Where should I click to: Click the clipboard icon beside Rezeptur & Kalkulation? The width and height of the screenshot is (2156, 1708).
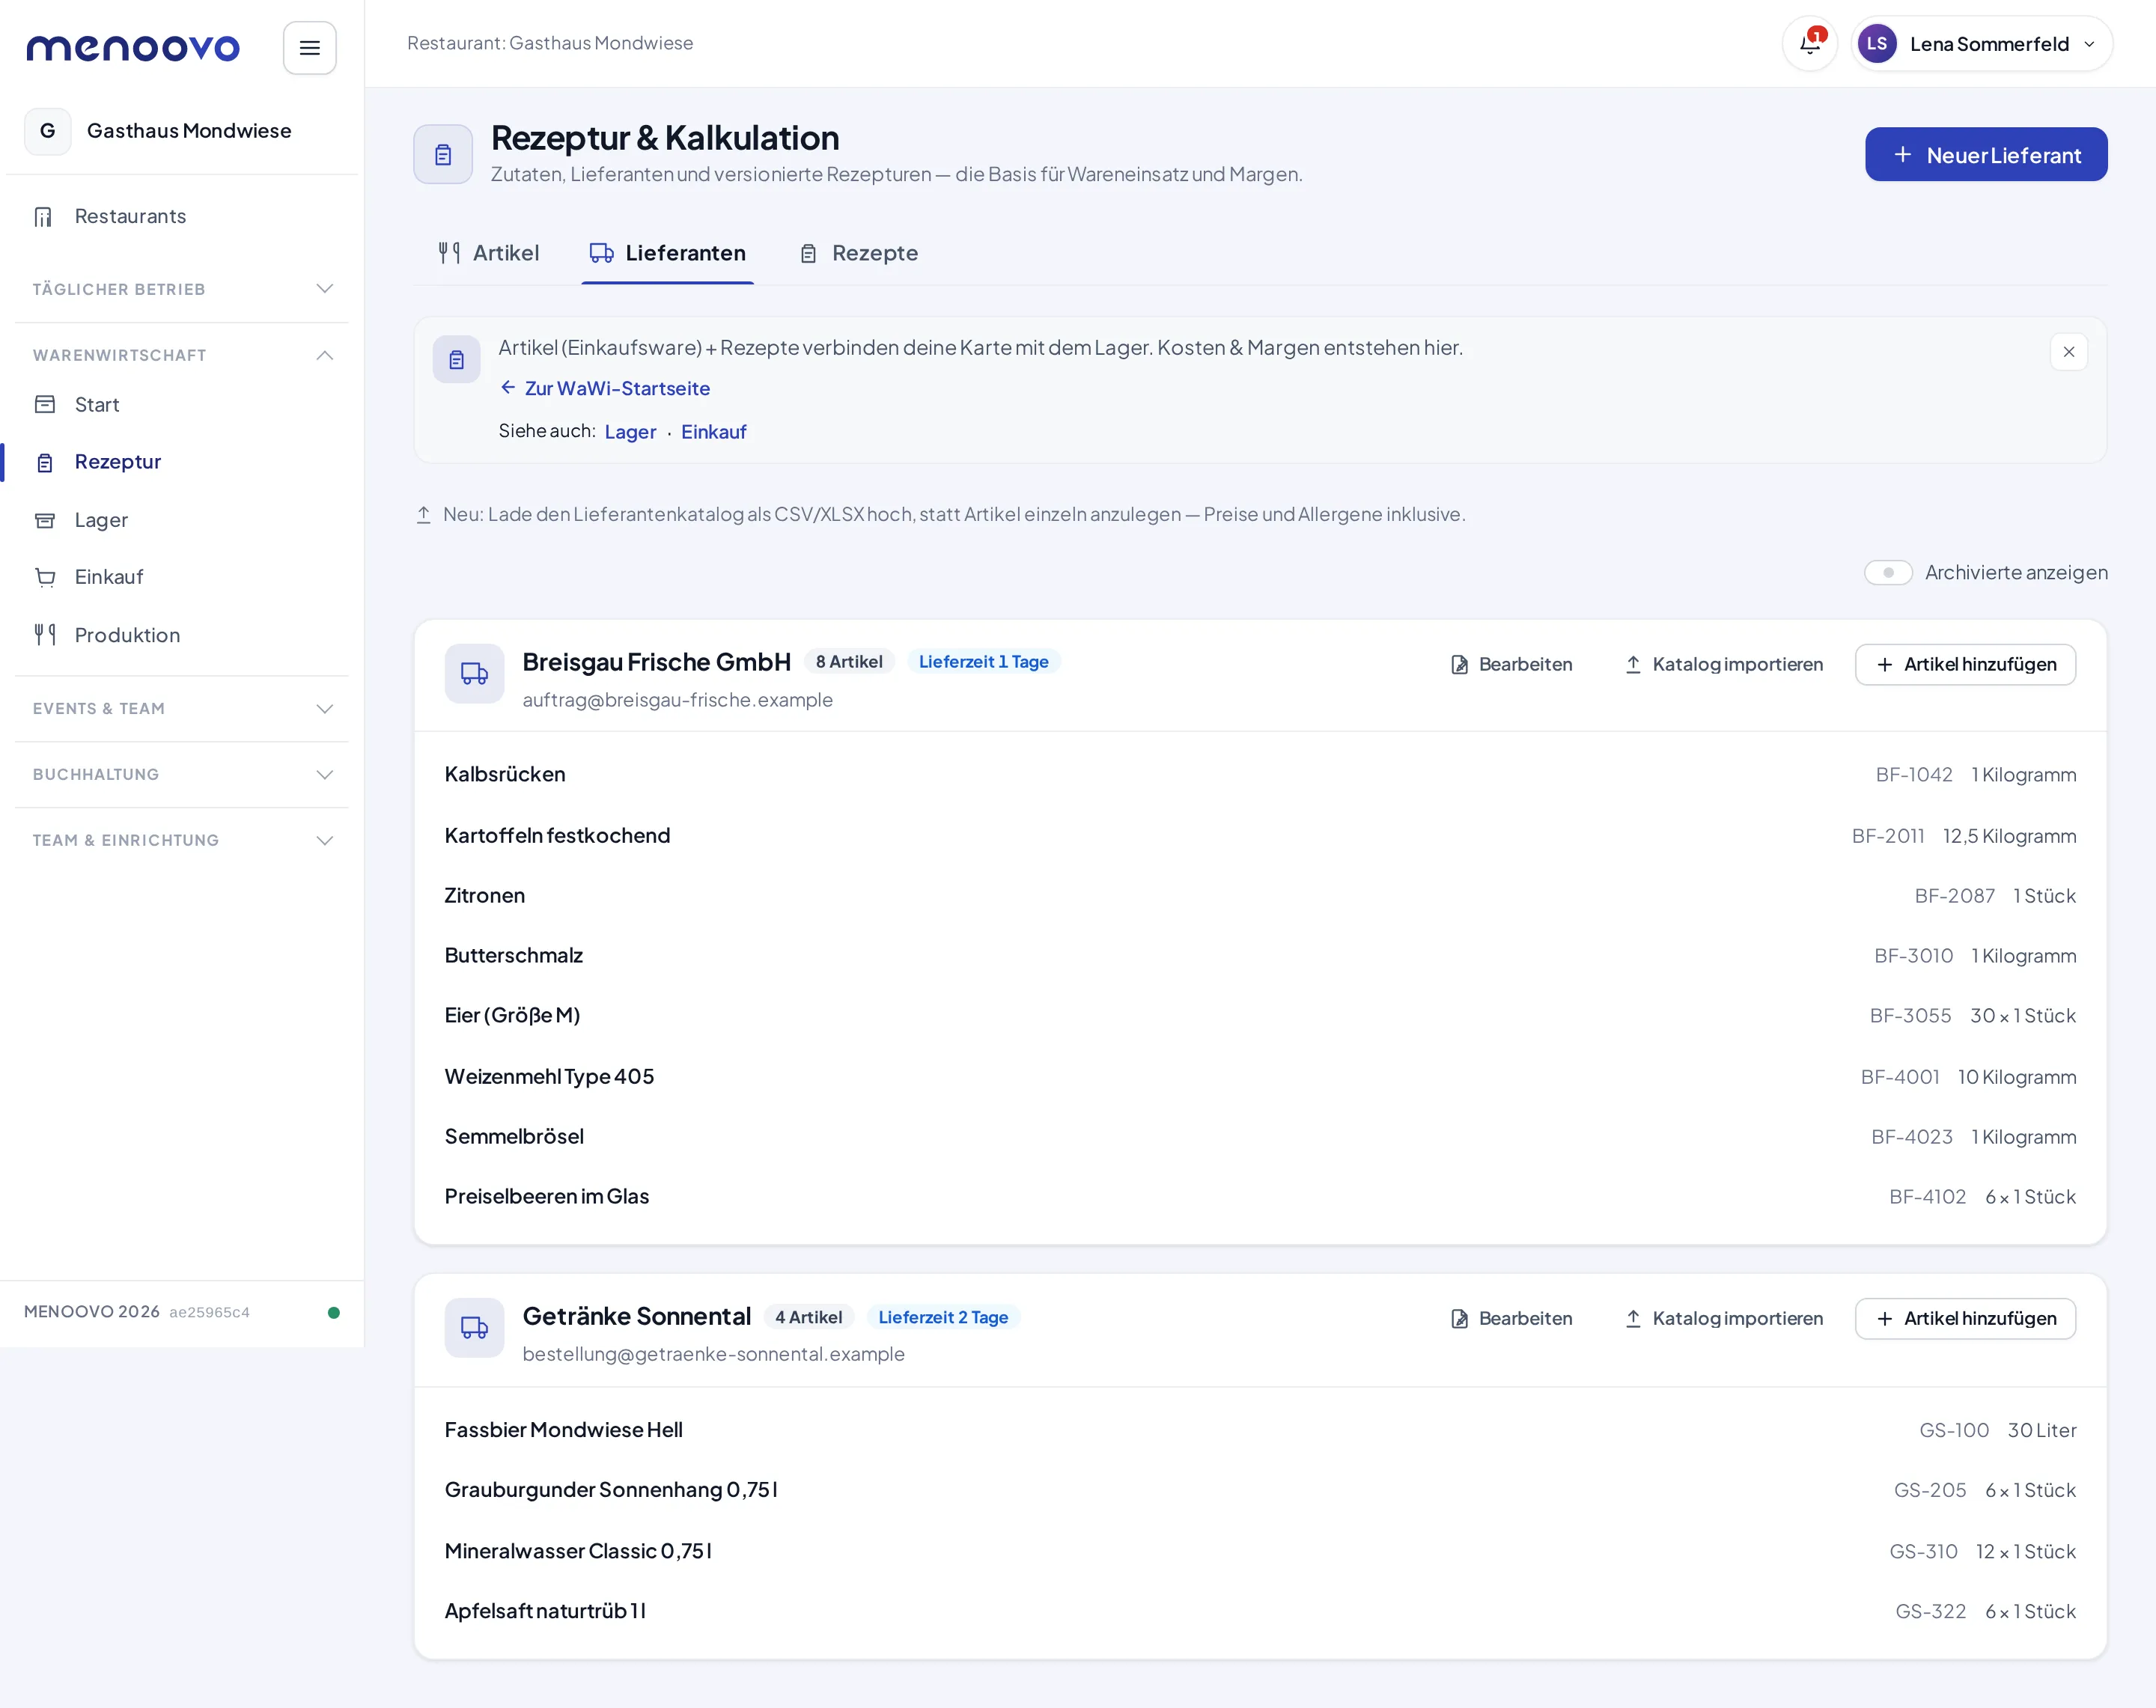coord(443,154)
